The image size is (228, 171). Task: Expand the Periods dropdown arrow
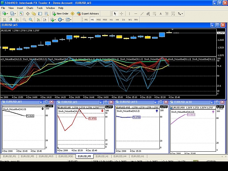click(63, 20)
